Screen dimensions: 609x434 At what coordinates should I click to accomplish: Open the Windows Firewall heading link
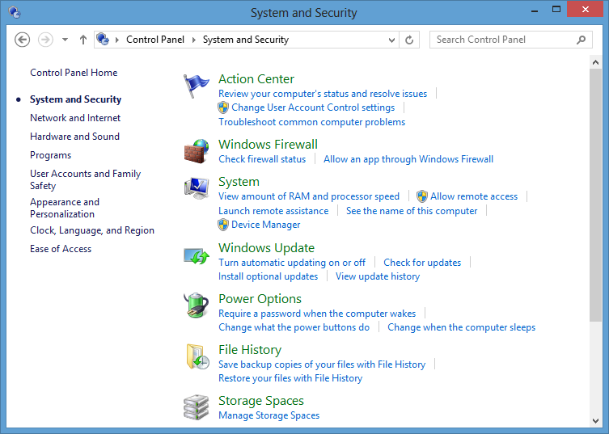pyautogui.click(x=268, y=145)
